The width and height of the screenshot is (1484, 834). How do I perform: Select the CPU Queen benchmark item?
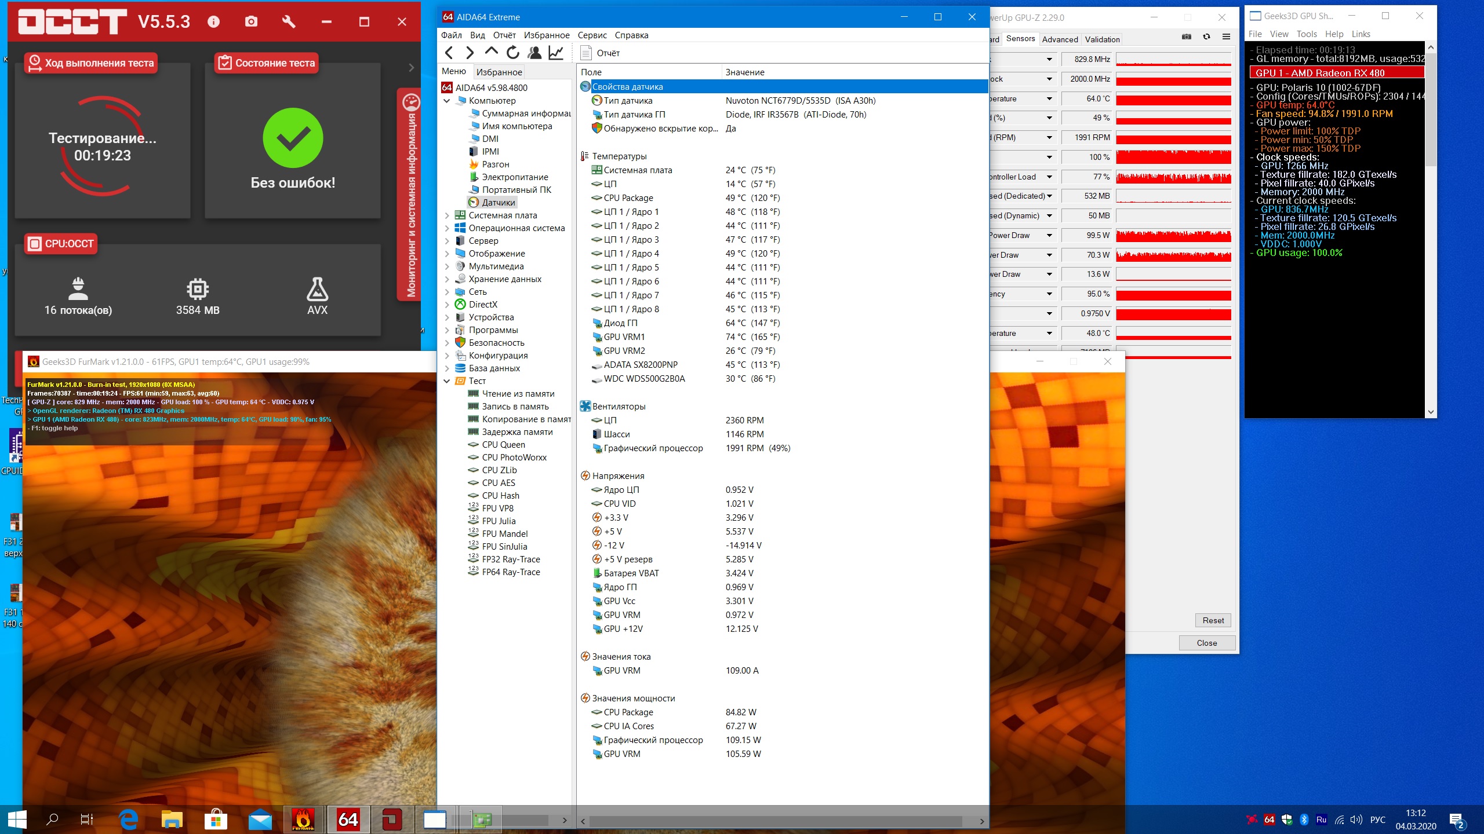(x=503, y=445)
